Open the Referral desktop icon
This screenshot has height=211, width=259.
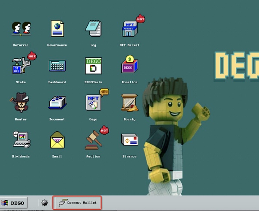(21, 28)
